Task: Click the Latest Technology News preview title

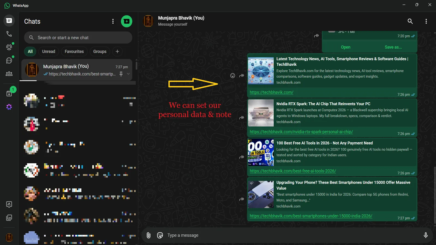Action: pyautogui.click(x=342, y=62)
